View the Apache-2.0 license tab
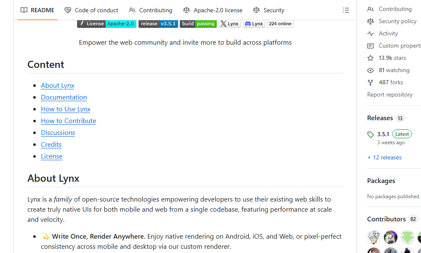 213,10
